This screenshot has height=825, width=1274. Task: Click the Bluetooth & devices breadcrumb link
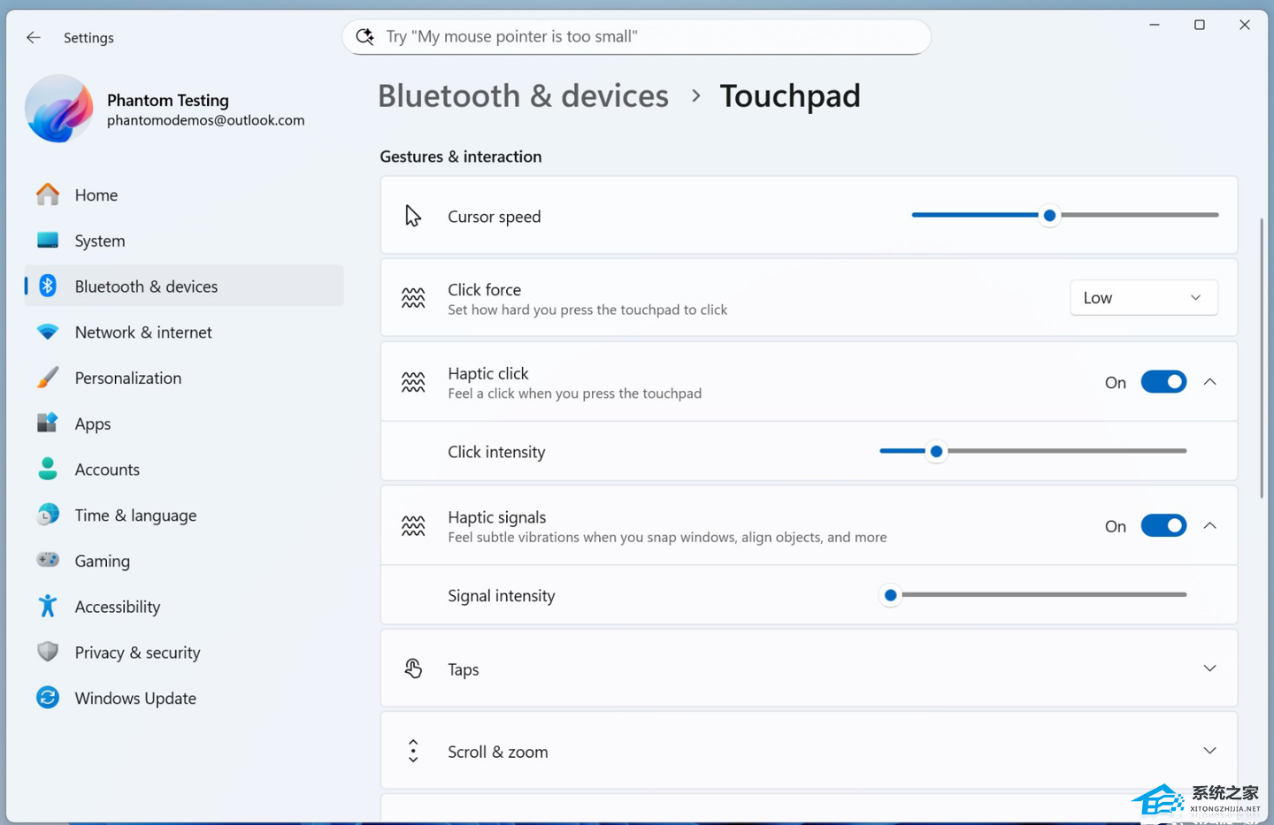point(523,95)
